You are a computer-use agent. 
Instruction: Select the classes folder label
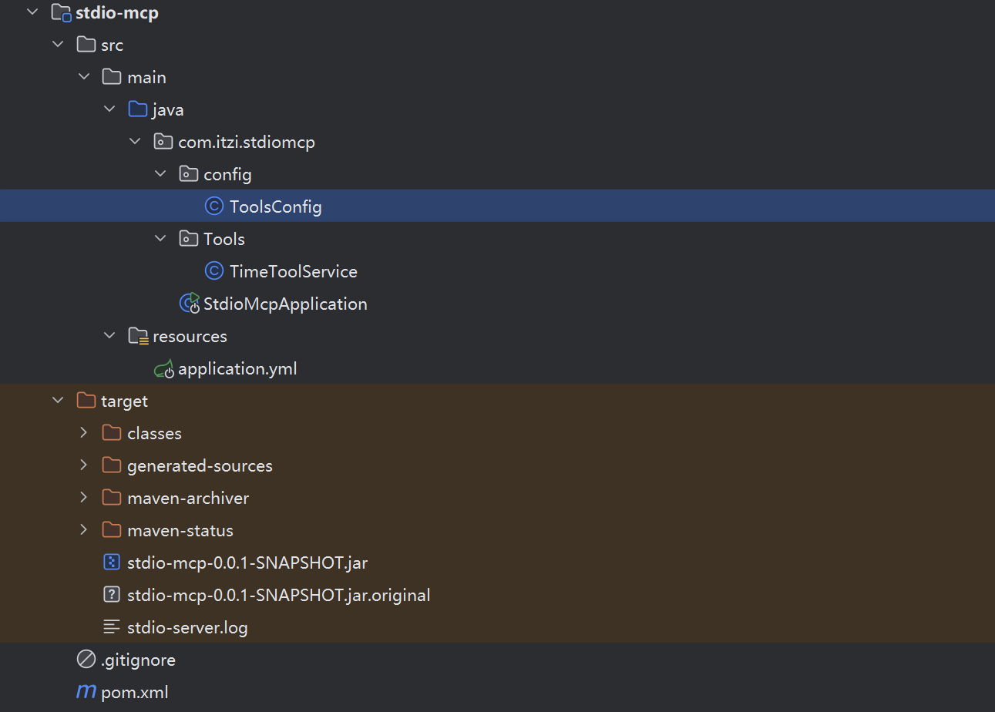click(154, 433)
